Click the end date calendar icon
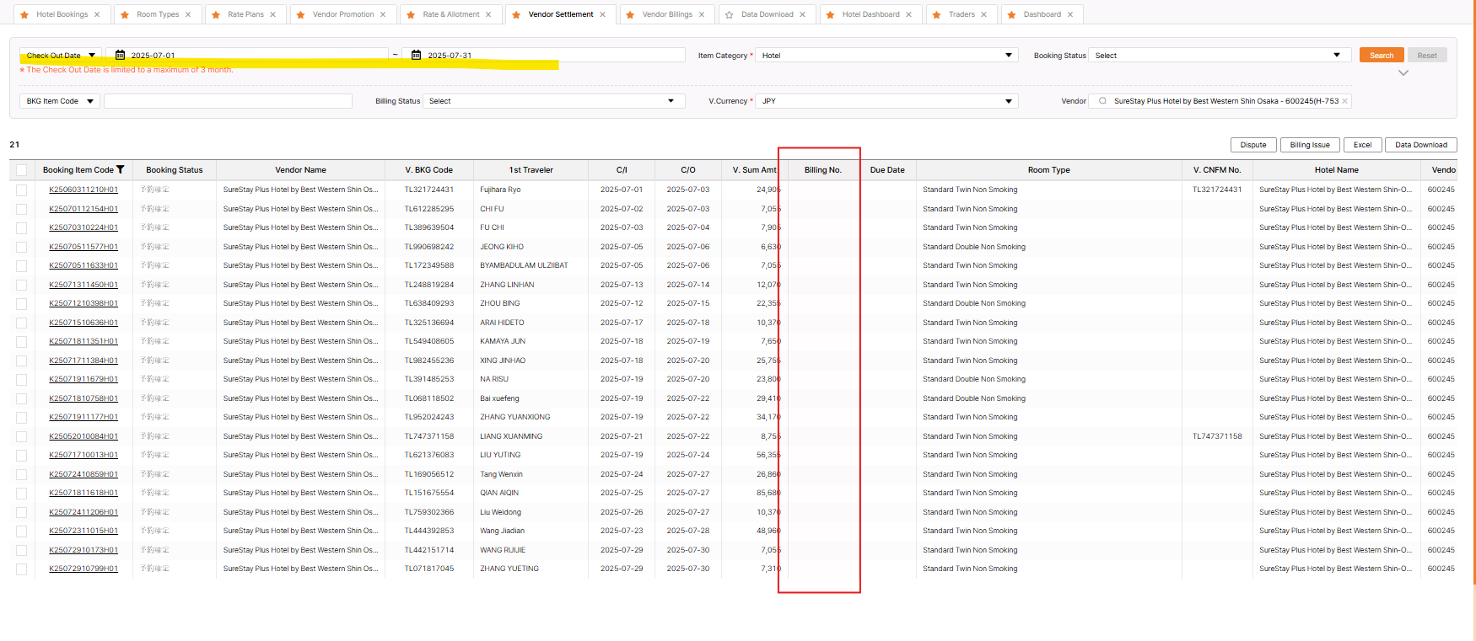 tap(416, 55)
